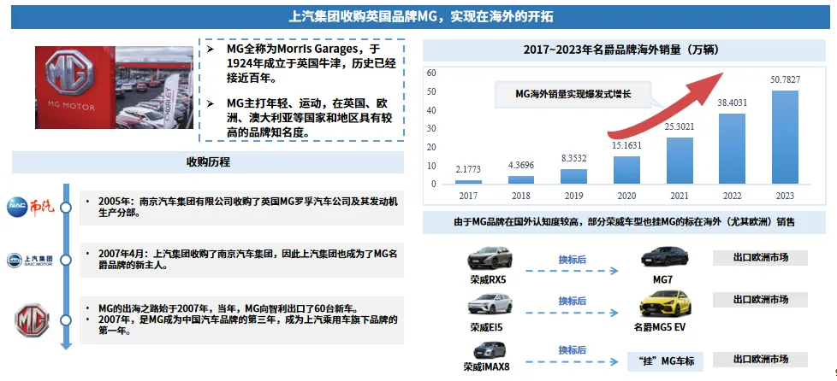Viewport: 837px width, 381px height.
Task: Click the y-axis label 60
Action: (x=430, y=73)
